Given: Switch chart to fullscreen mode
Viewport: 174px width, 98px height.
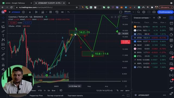Looking at the screenshot, I should point(149,12).
